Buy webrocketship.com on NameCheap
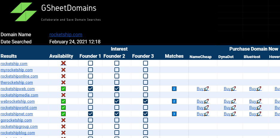Screen dimensions: 280x138 coord(203,101)
